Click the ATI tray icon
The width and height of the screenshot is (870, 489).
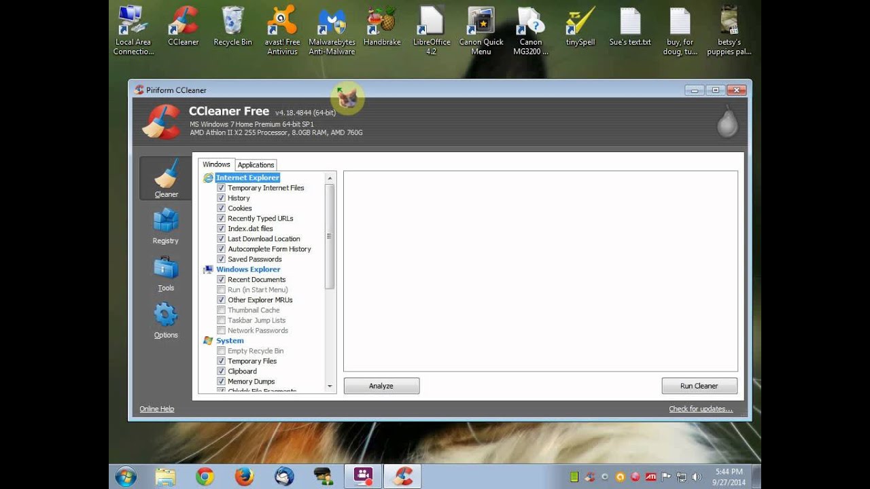click(x=650, y=477)
